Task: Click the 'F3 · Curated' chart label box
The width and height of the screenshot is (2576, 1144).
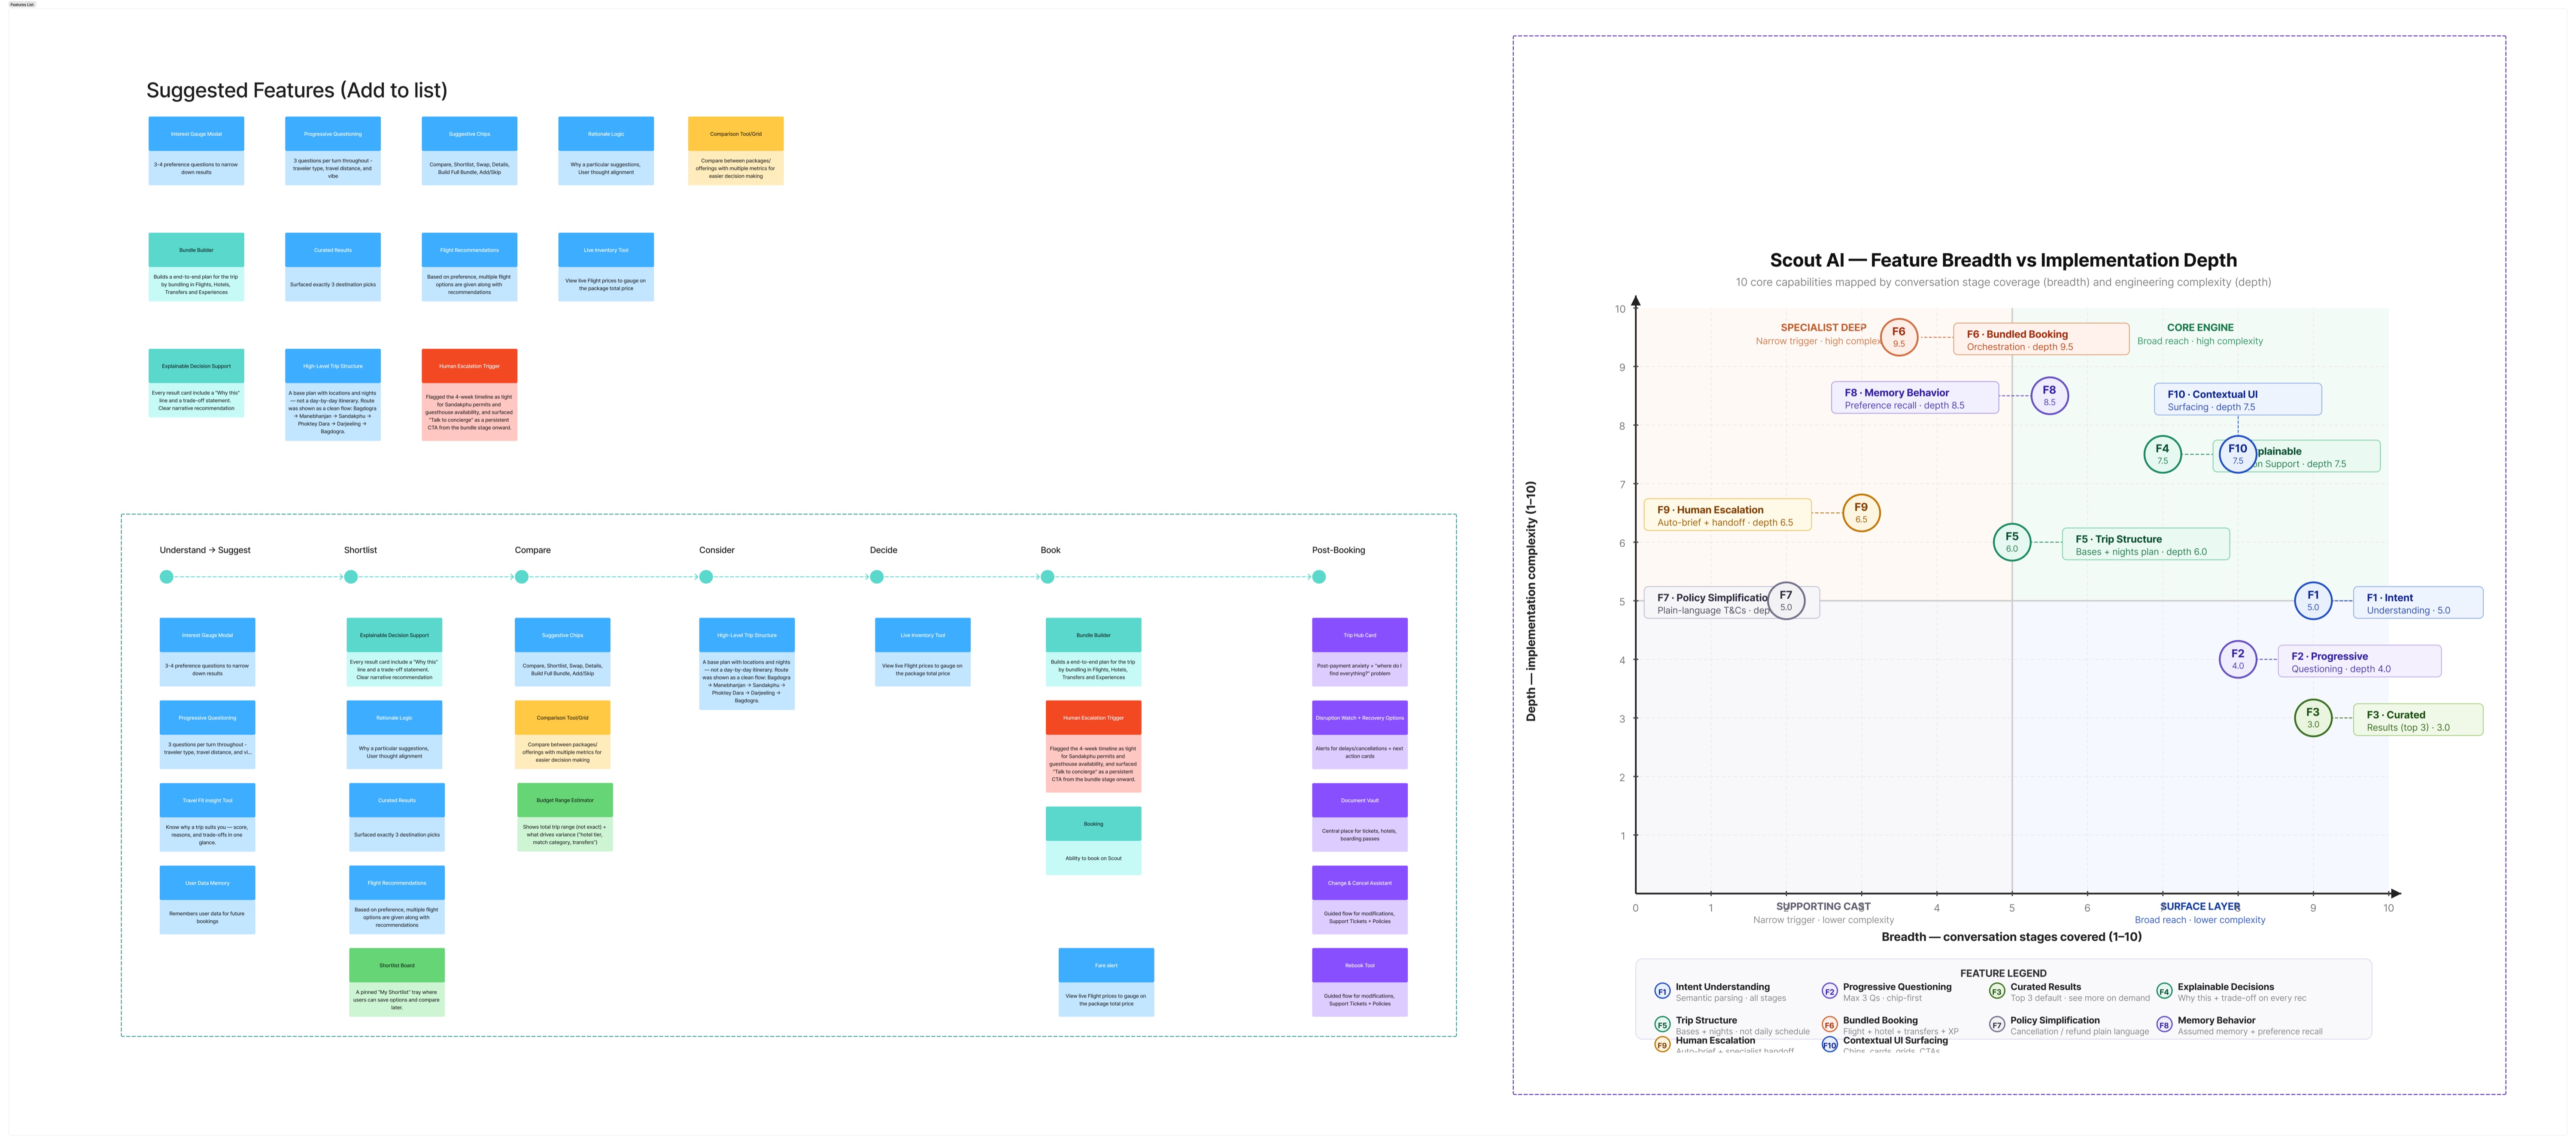Action: (2418, 720)
